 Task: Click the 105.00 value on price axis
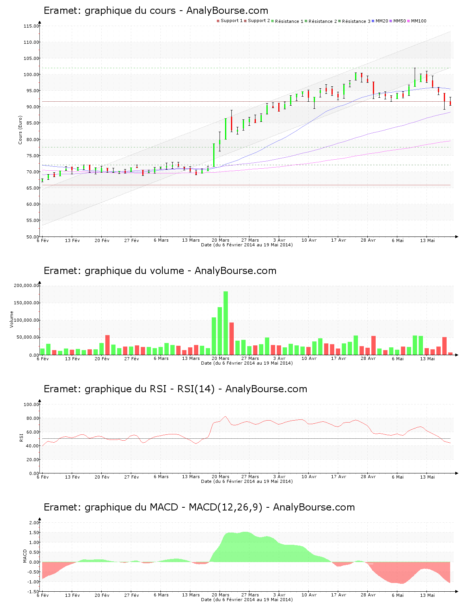point(32,58)
